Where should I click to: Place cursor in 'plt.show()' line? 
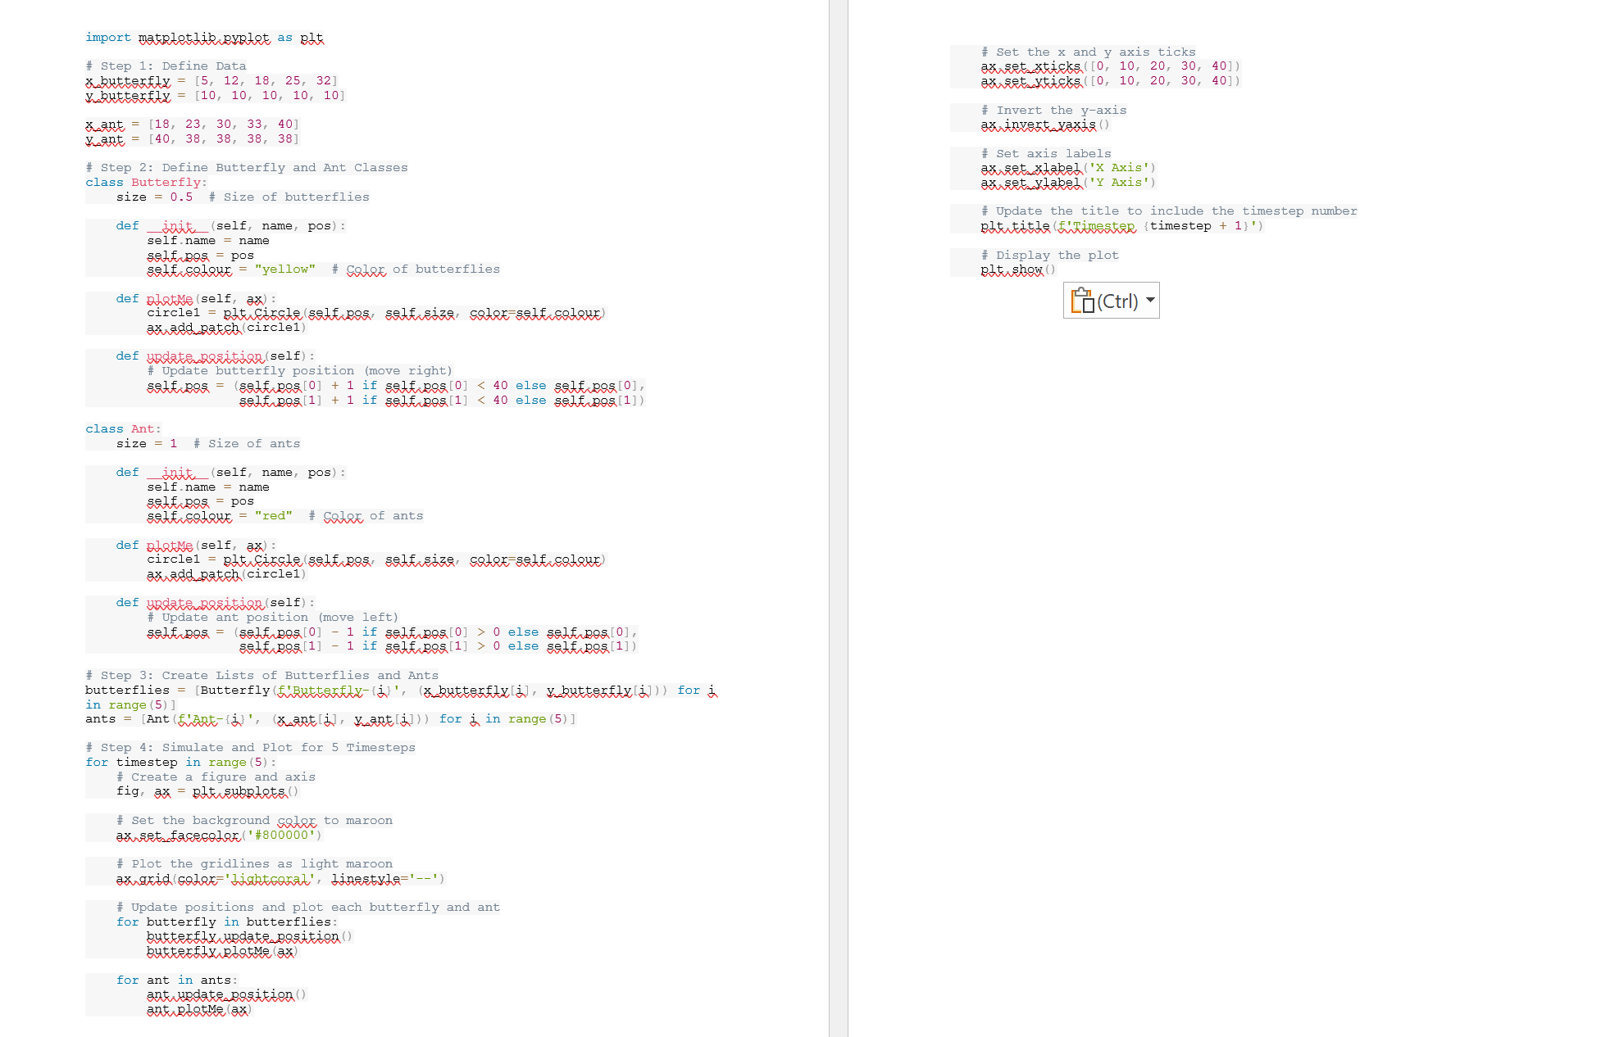tap(1017, 269)
